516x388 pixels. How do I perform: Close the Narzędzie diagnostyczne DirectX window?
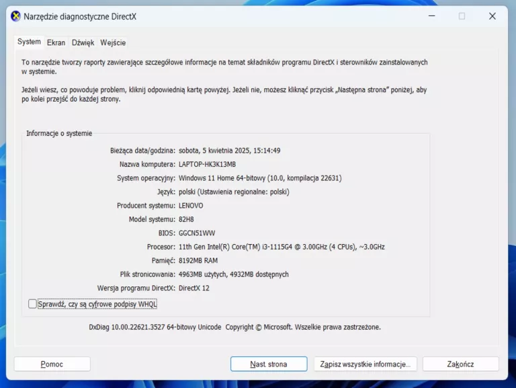[492, 16]
